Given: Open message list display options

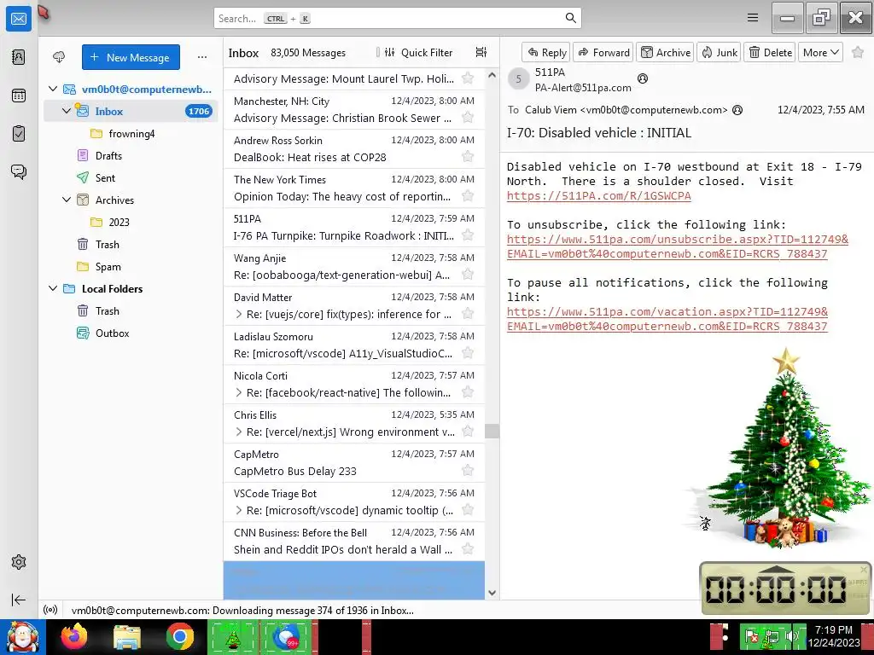Looking at the screenshot, I should point(481,52).
